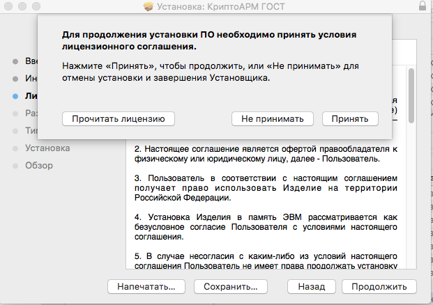The height and width of the screenshot is (305, 433).
Task: Select the 'Обзор' step in the sidebar
Action: [39, 166]
